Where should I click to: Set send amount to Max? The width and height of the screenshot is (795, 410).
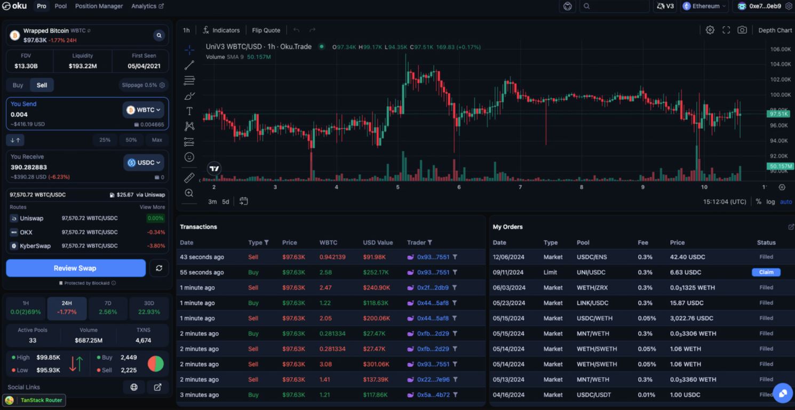coord(157,140)
